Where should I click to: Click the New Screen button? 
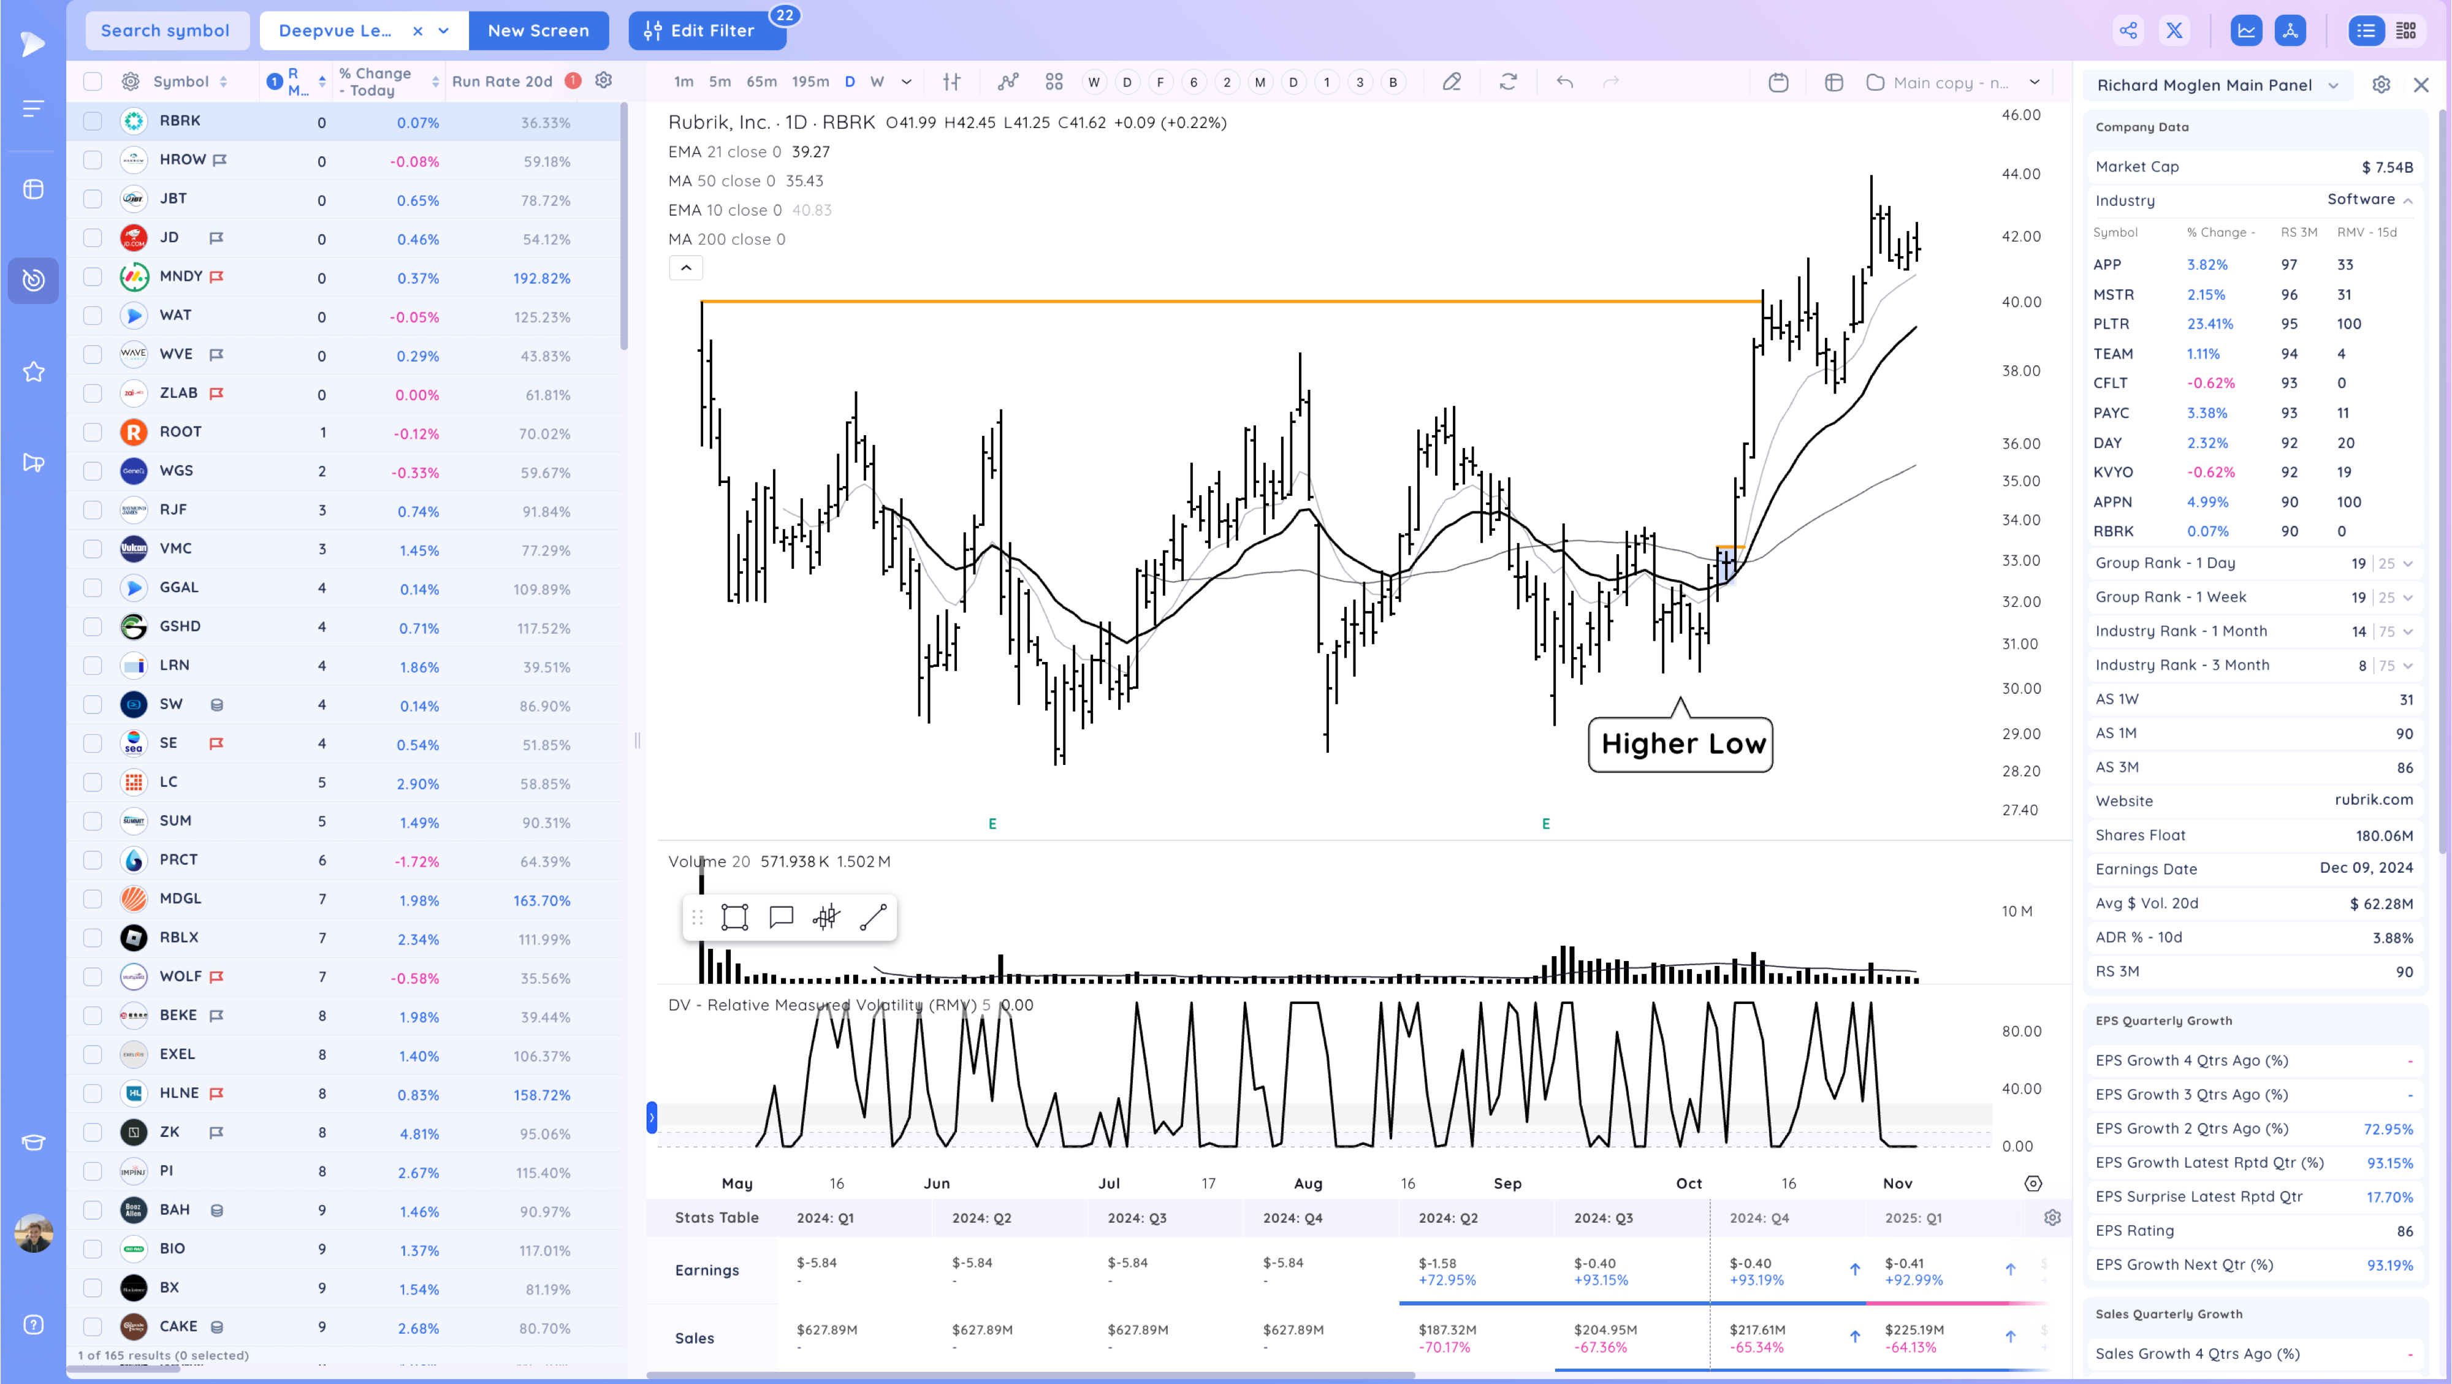[538, 31]
